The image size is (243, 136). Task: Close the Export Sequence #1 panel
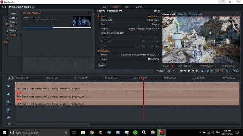click(159, 11)
